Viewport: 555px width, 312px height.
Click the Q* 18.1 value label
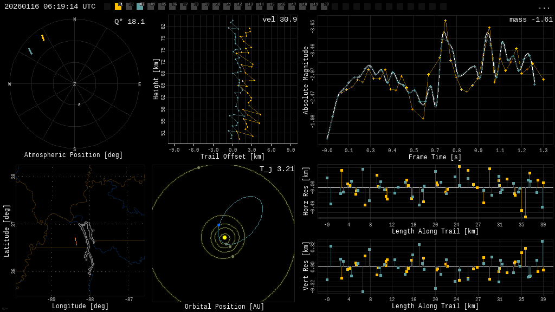click(x=129, y=22)
